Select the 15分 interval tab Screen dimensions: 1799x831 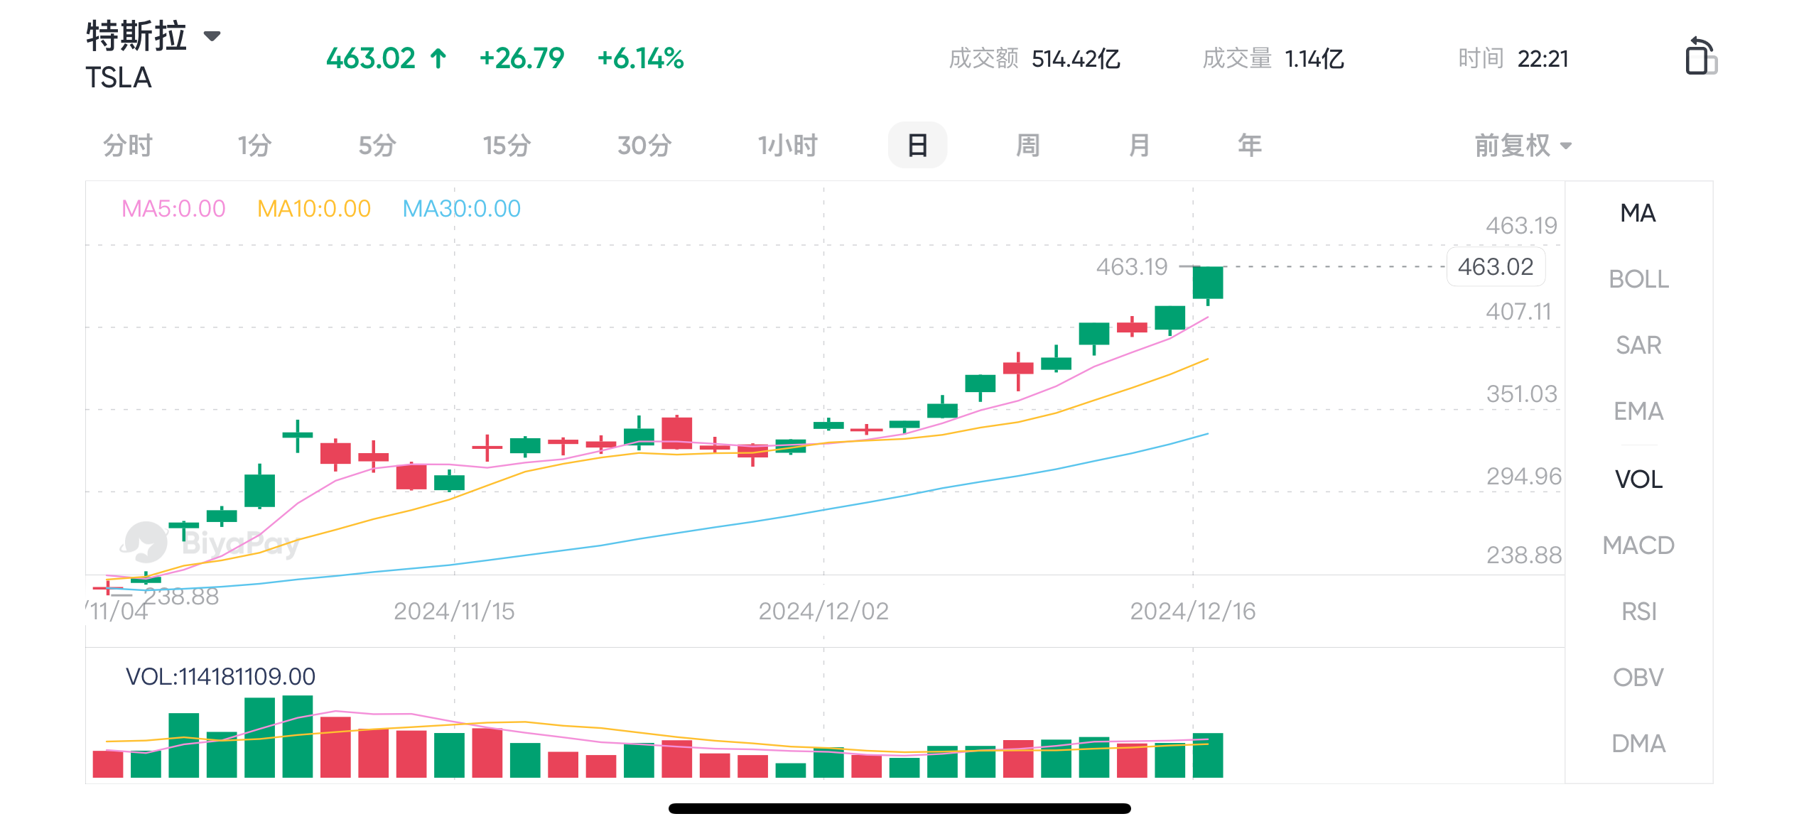pyautogui.click(x=507, y=146)
